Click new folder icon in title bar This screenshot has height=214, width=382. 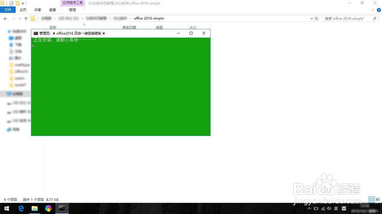coord(18,3)
